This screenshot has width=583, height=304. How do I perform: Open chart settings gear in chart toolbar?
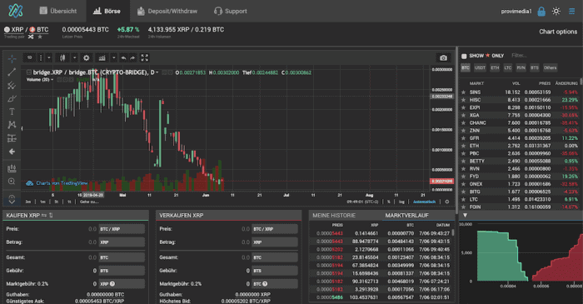87,58
